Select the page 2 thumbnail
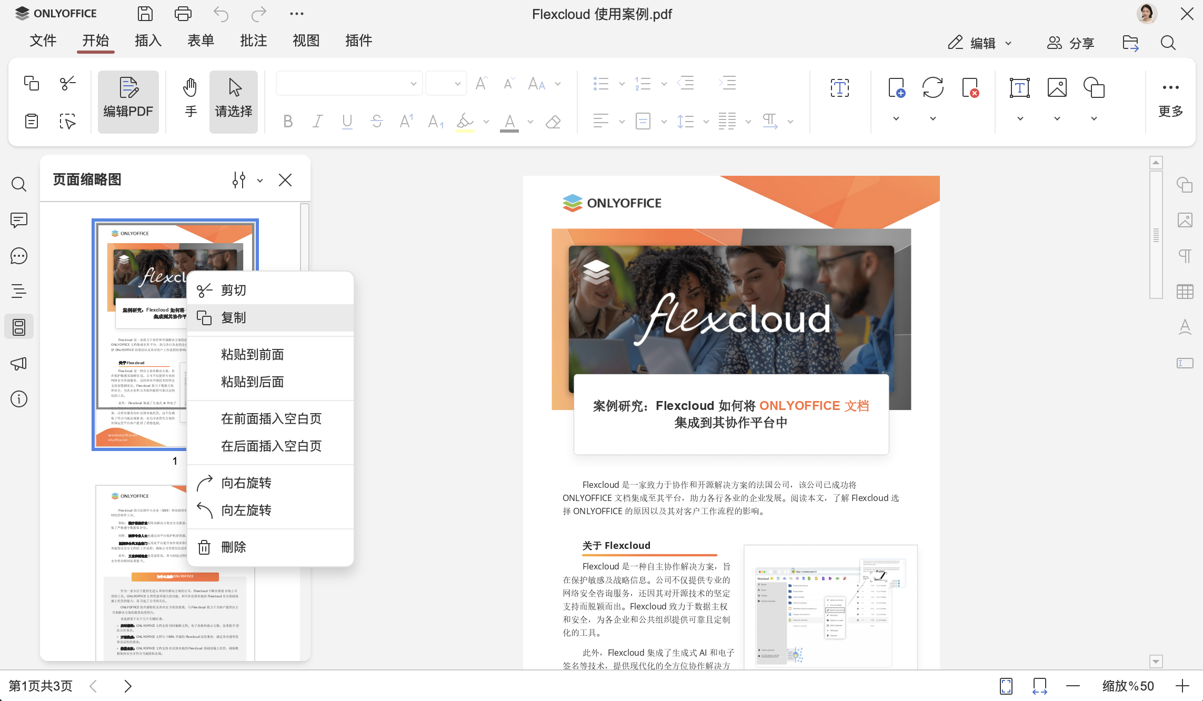This screenshot has height=701, width=1203. tap(175, 573)
